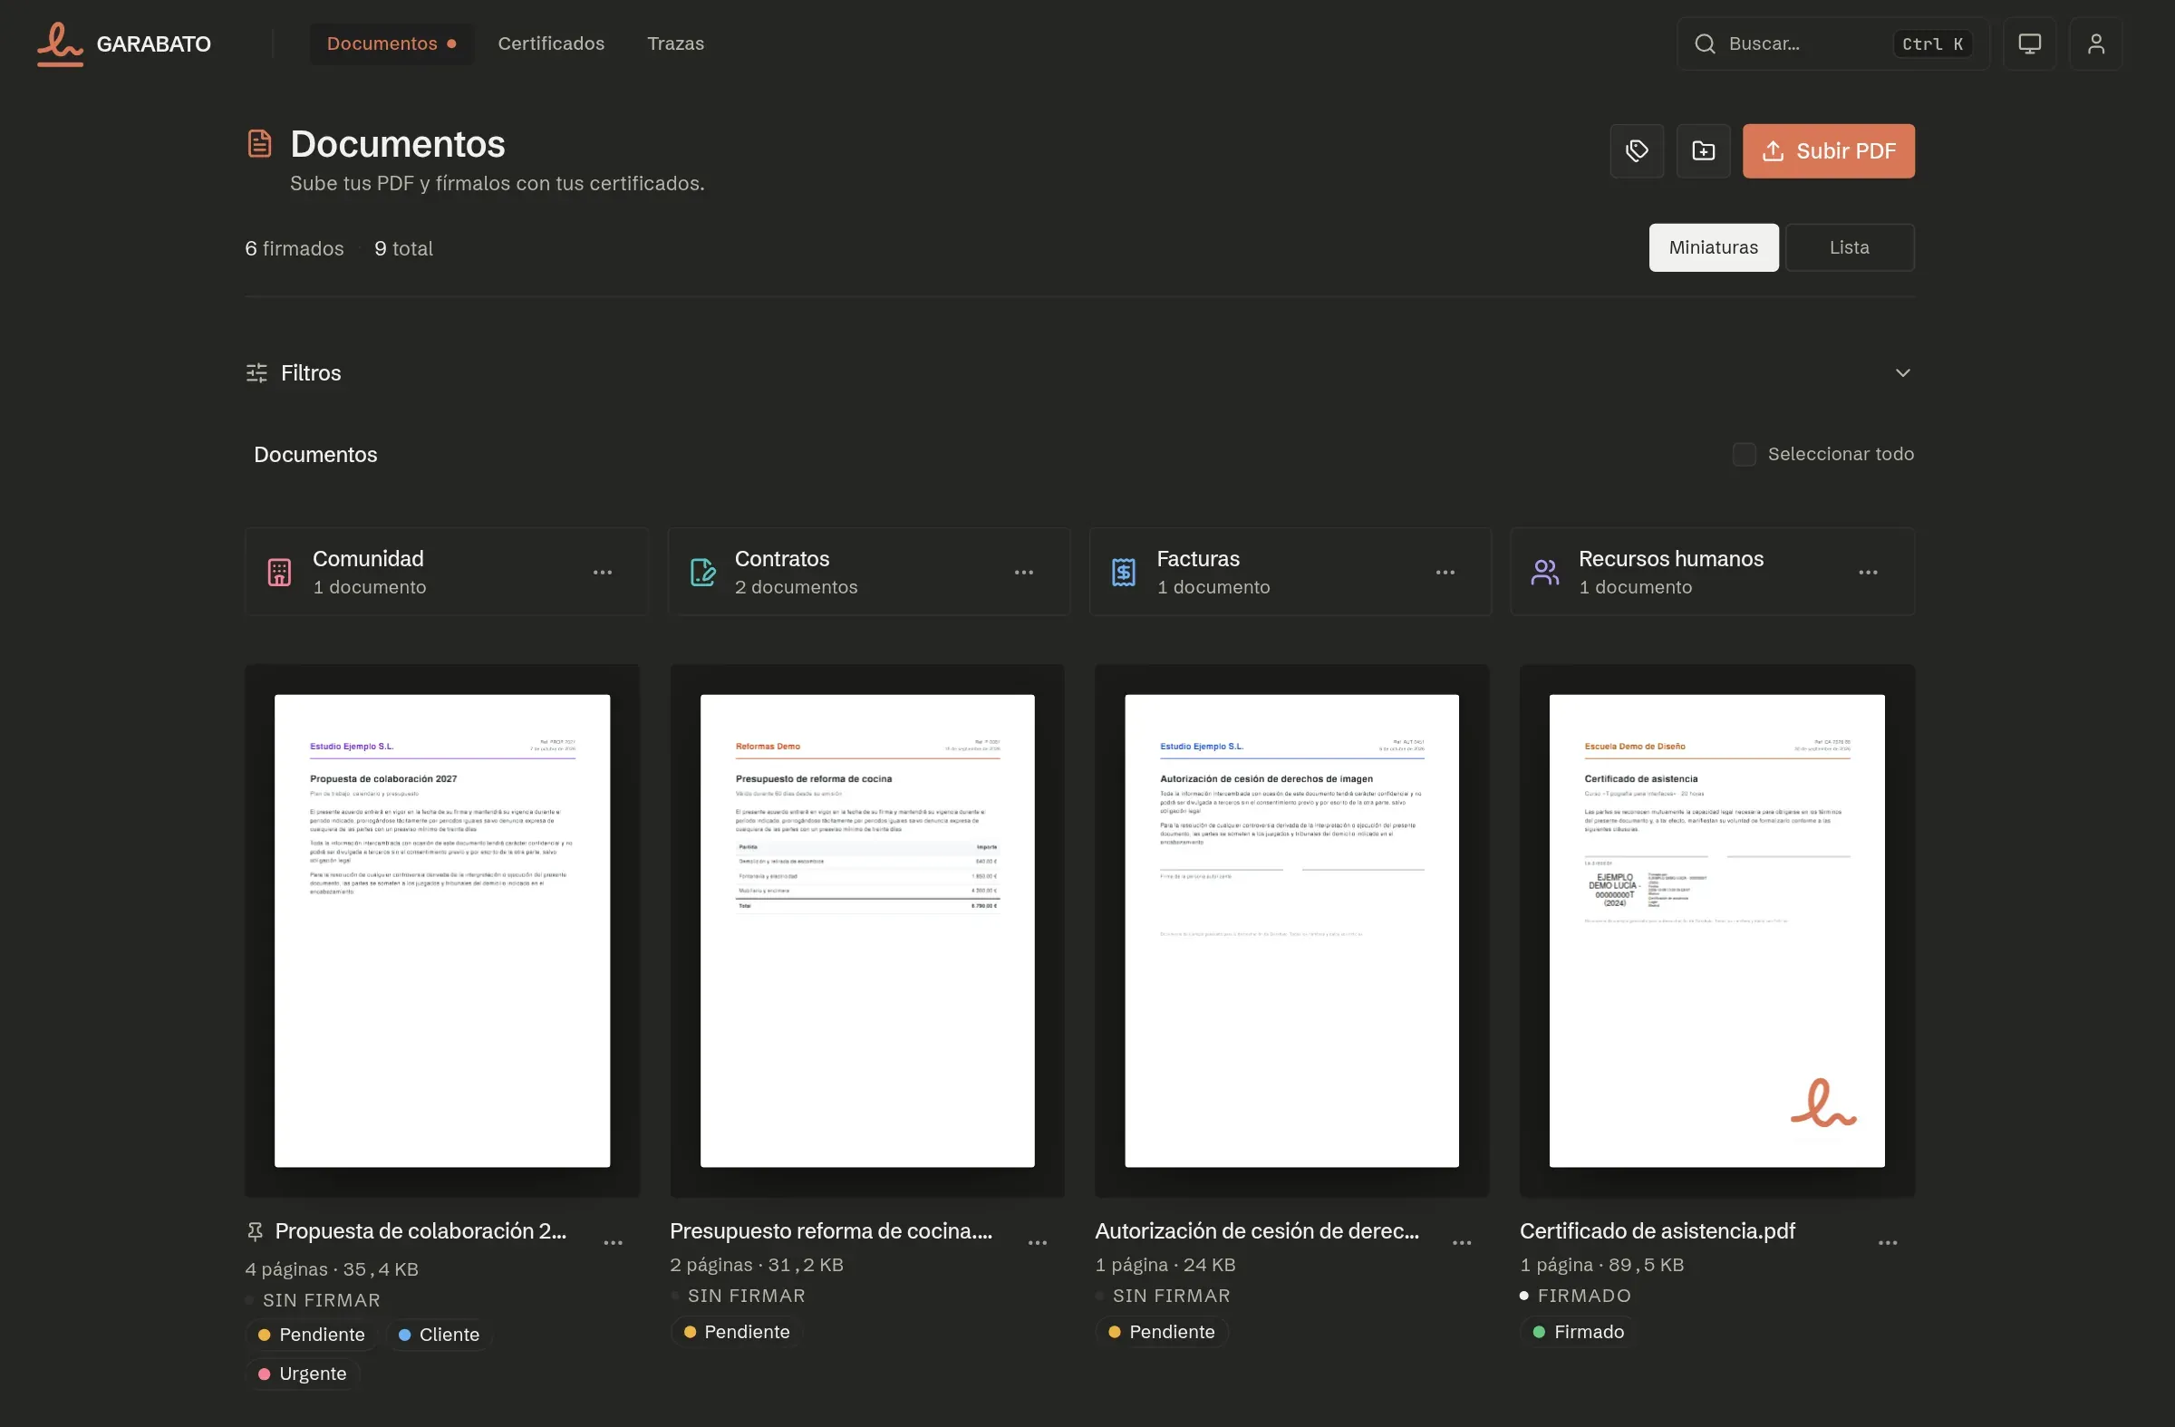Open the Contratos folder
The image size is (2175, 1427).
coord(868,572)
